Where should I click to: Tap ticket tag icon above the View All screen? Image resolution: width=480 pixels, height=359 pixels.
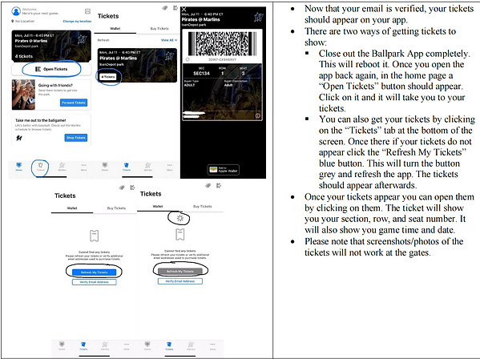[165, 8]
